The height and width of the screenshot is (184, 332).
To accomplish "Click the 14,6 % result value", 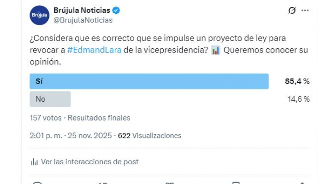I will click(297, 99).
